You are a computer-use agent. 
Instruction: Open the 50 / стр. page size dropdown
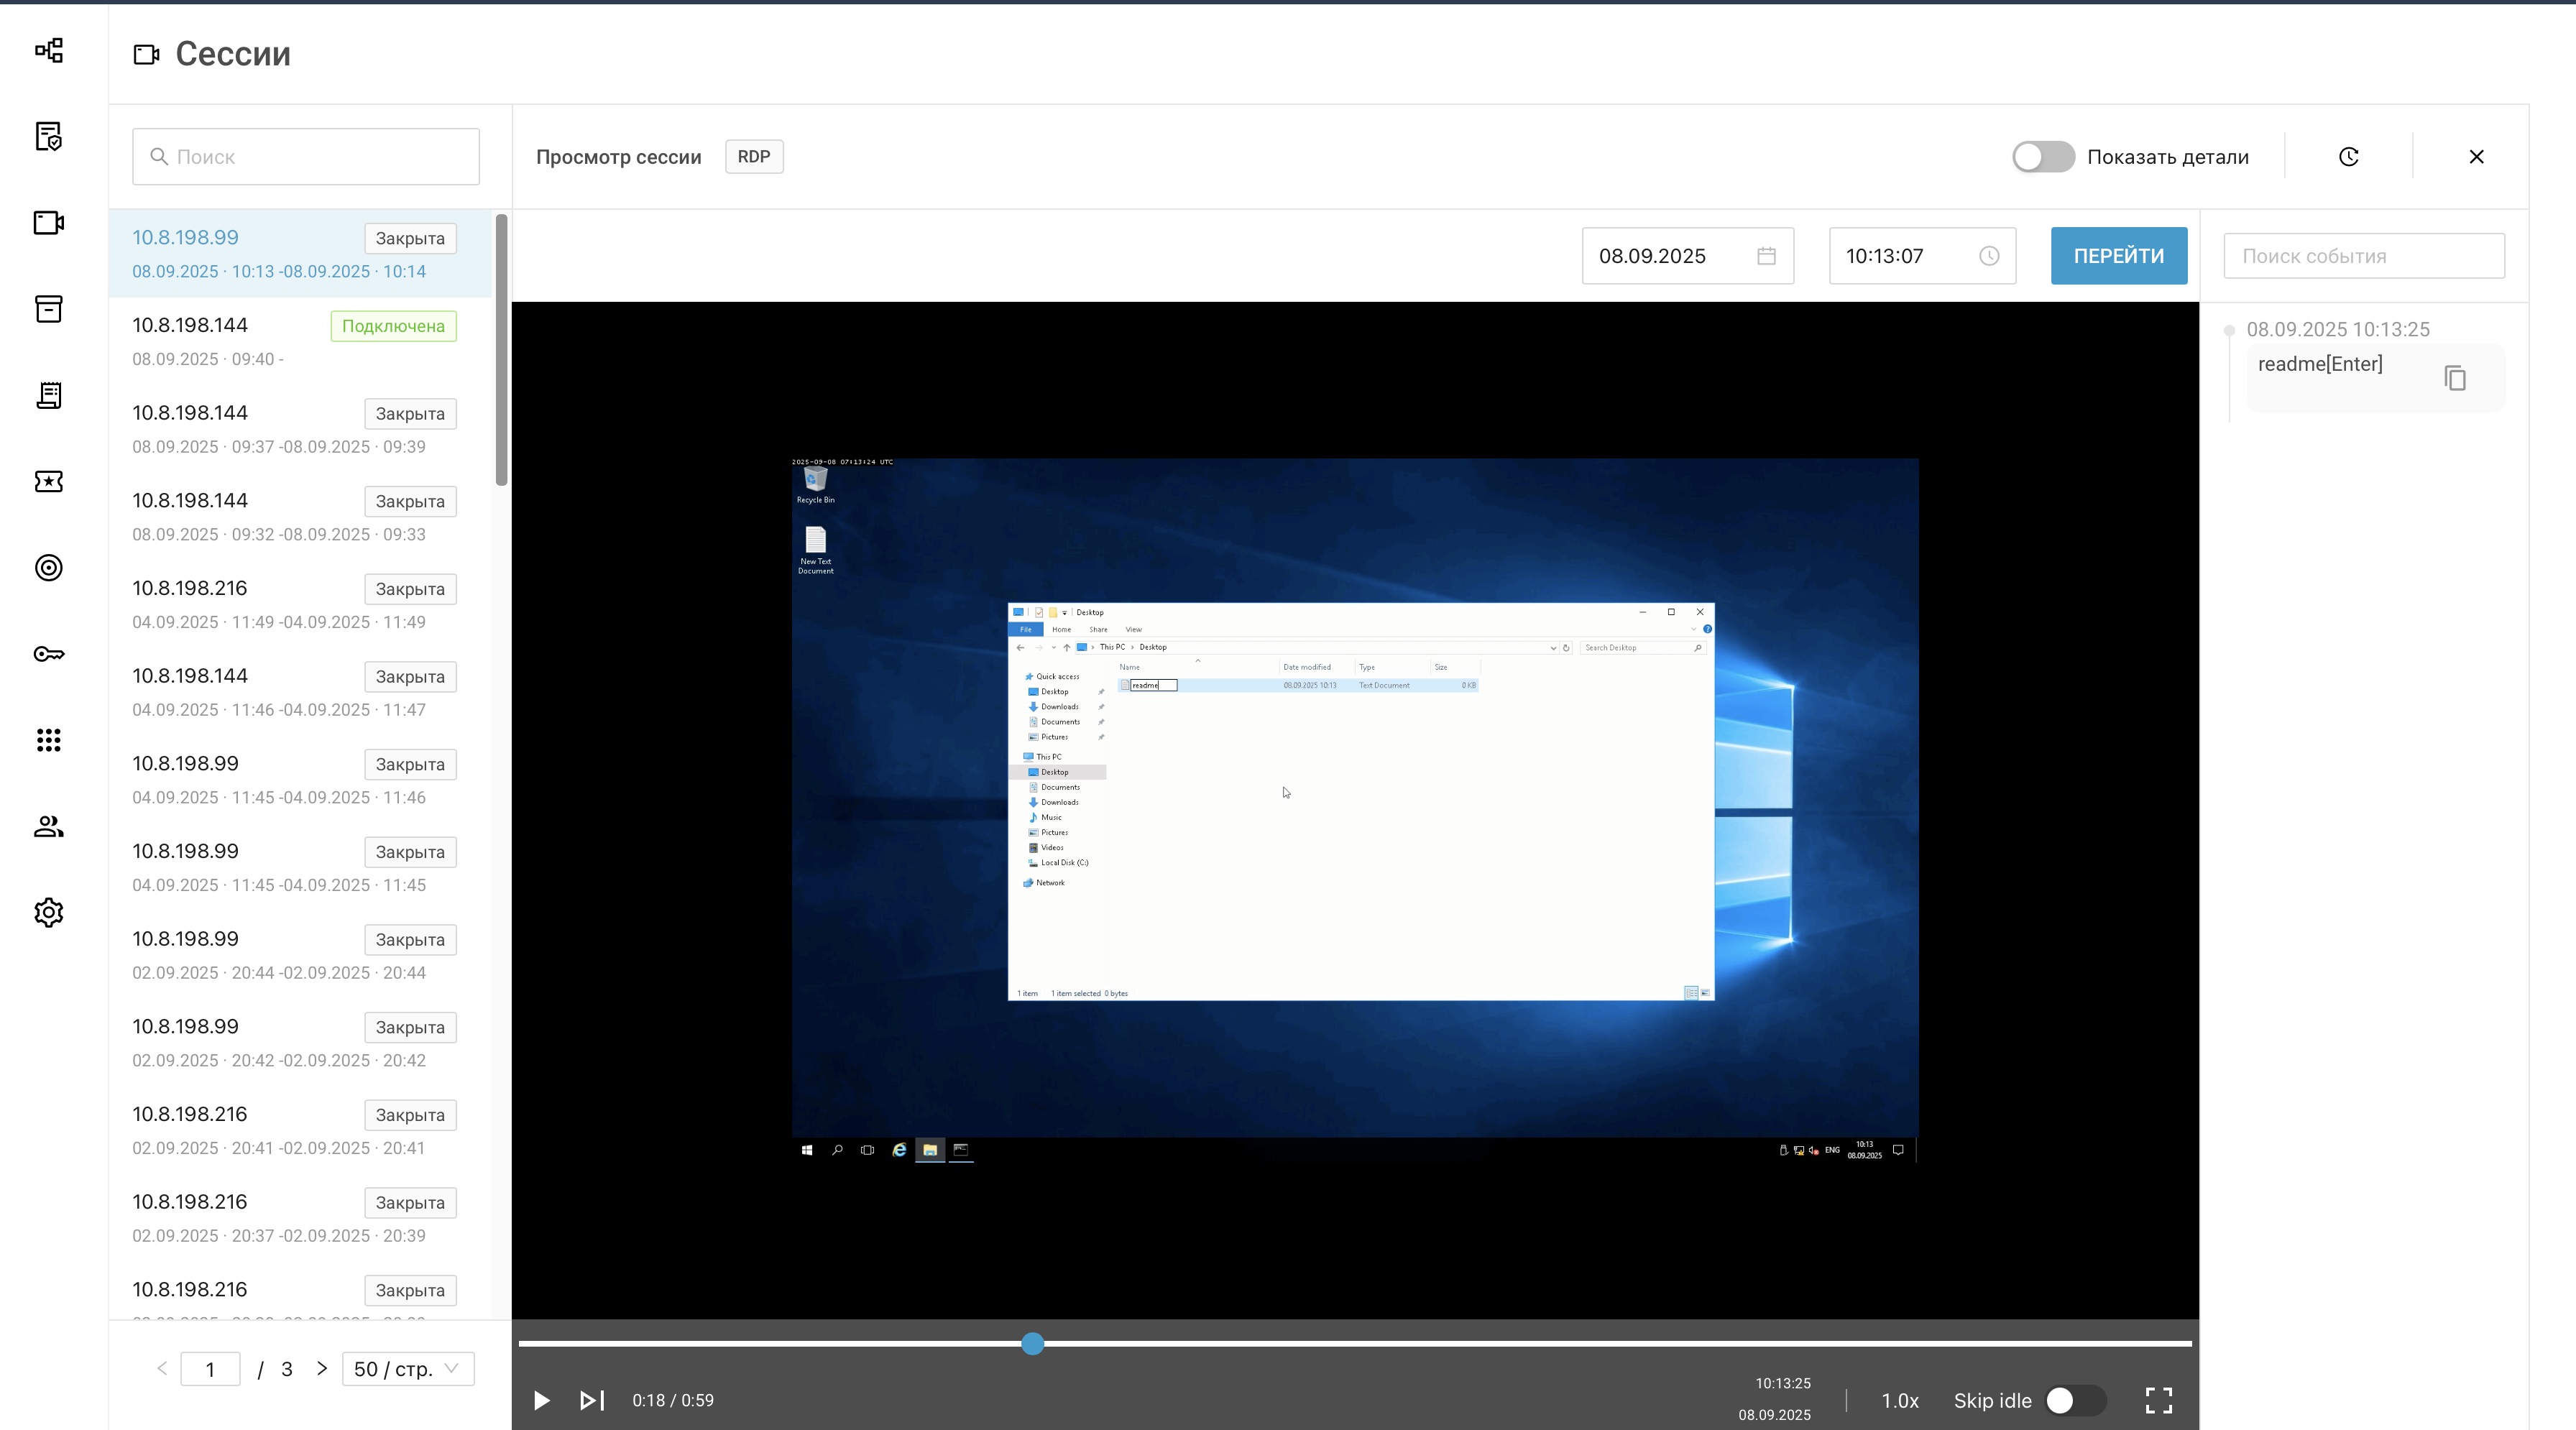(407, 1369)
